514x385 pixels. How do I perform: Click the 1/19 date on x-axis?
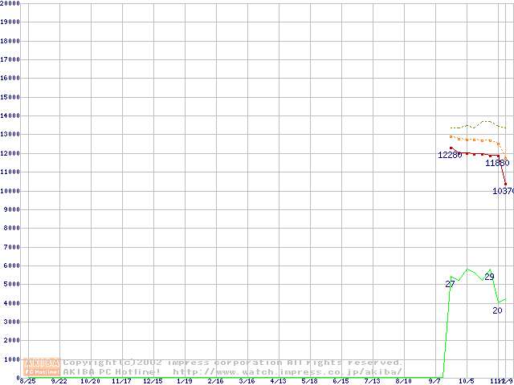tap(184, 382)
